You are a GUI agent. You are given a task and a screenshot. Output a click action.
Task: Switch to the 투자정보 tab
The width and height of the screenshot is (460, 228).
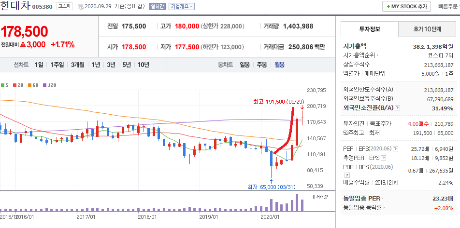point(369,29)
